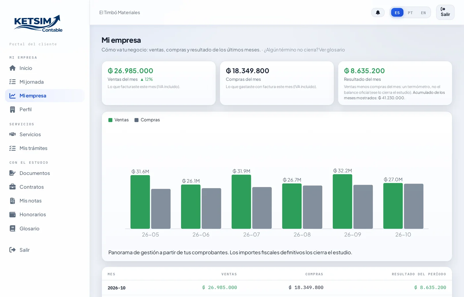Image resolution: width=464 pixels, height=297 pixels.
Task: Switch language to EN
Action: 423,13
